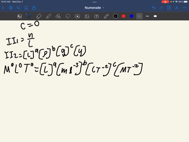Add a new page

(x=169, y=8)
